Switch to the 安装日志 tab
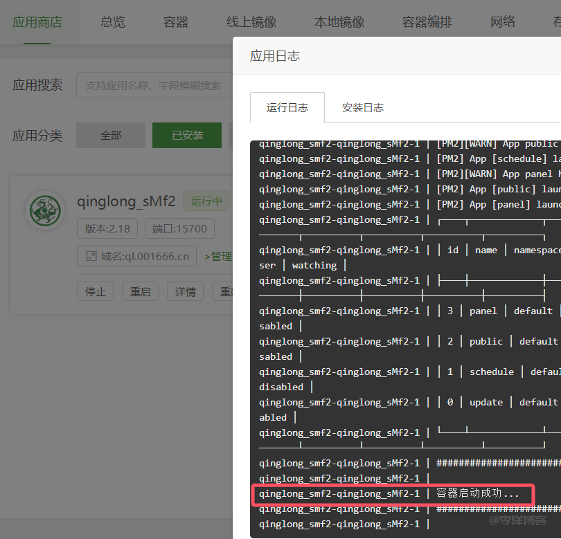 pos(362,107)
